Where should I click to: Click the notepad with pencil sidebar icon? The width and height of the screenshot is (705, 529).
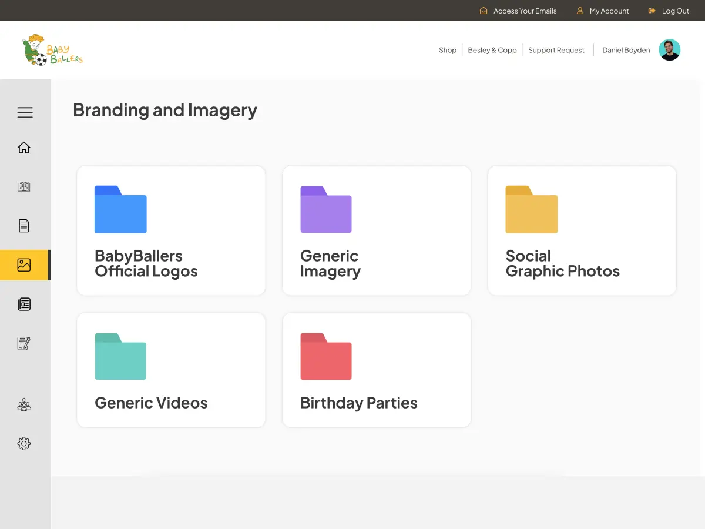pos(24,343)
